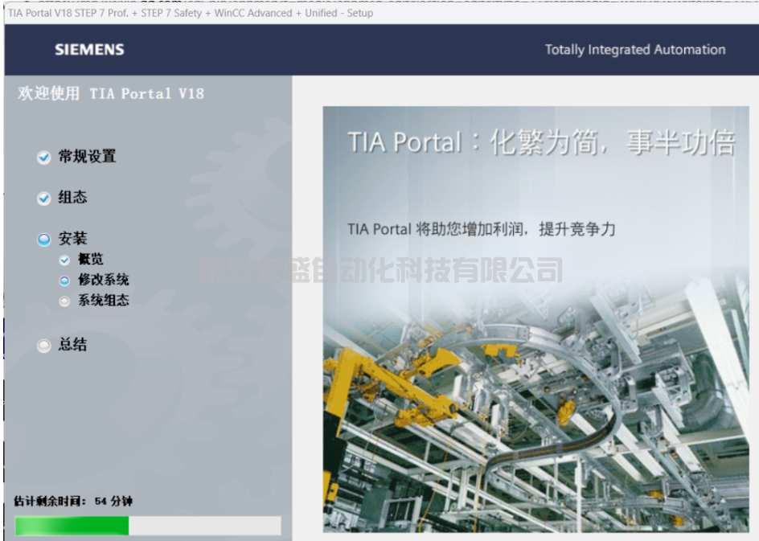
Task: Click the grey circle icon beside 总结
Action: pyautogui.click(x=44, y=346)
